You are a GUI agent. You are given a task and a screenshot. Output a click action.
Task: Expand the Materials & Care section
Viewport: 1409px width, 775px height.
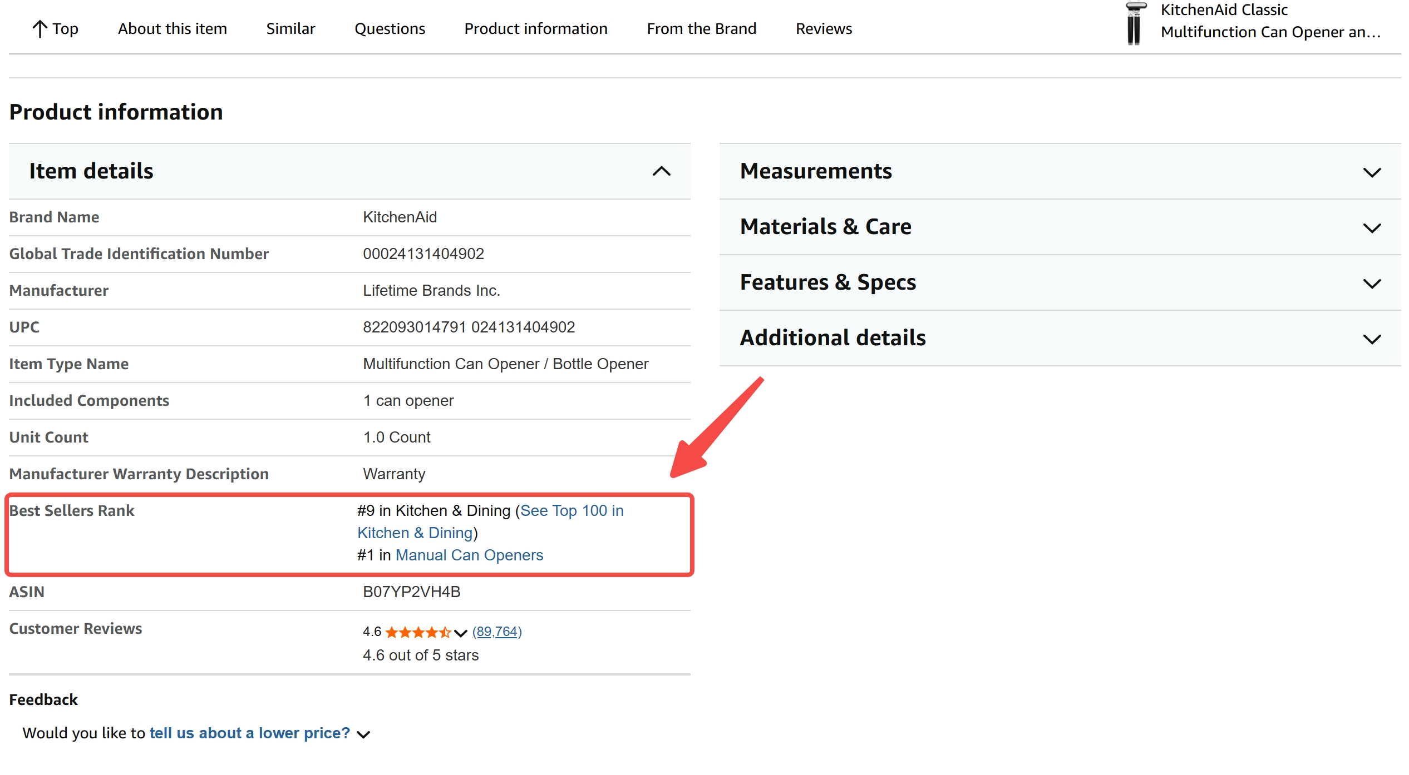pos(1372,227)
